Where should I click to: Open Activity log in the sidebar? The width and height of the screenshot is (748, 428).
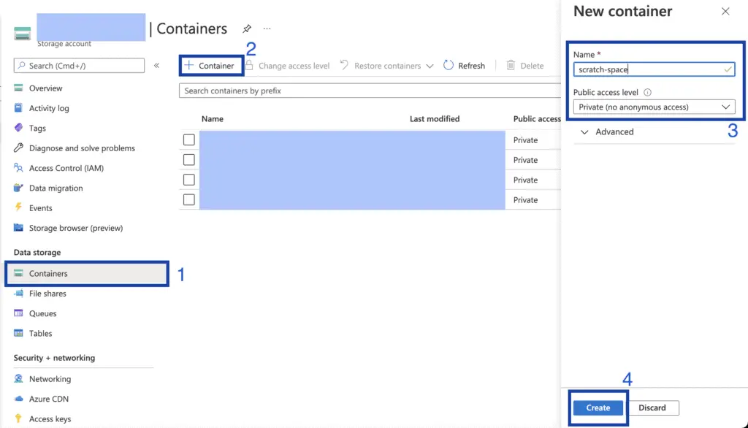pyautogui.click(x=49, y=108)
